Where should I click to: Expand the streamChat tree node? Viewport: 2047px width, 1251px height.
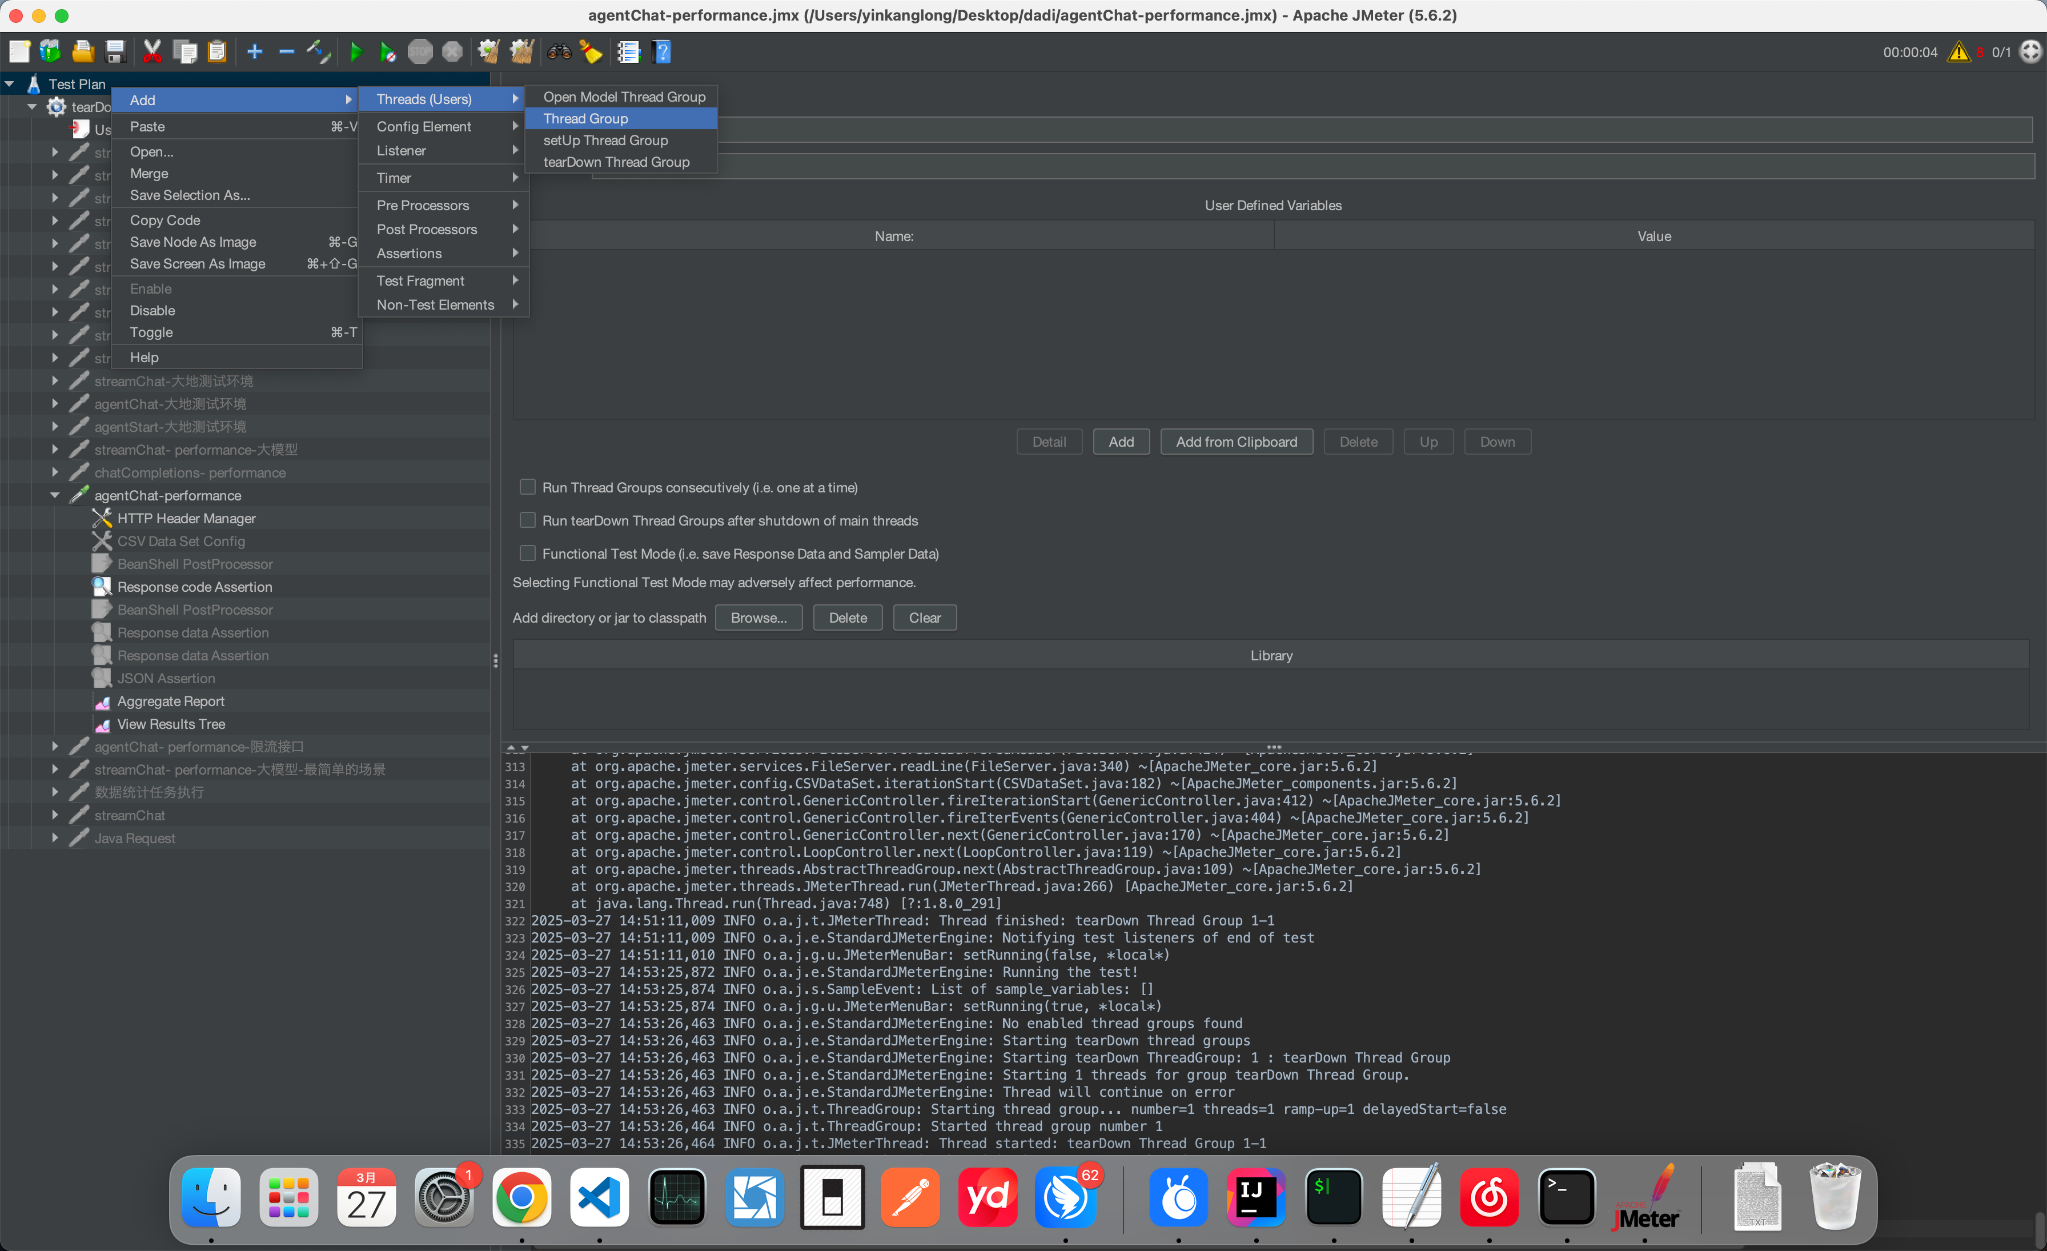pos(55,815)
